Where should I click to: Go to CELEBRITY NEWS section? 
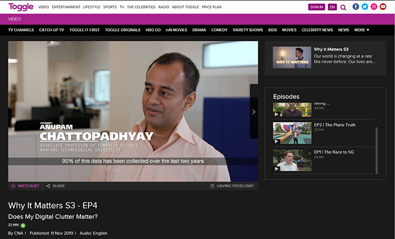tap(317, 30)
